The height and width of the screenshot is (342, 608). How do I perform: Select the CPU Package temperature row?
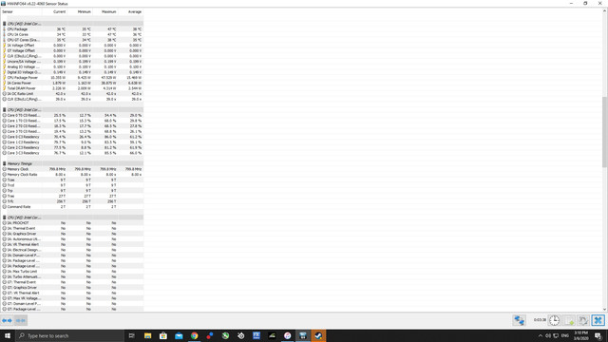pos(72,29)
